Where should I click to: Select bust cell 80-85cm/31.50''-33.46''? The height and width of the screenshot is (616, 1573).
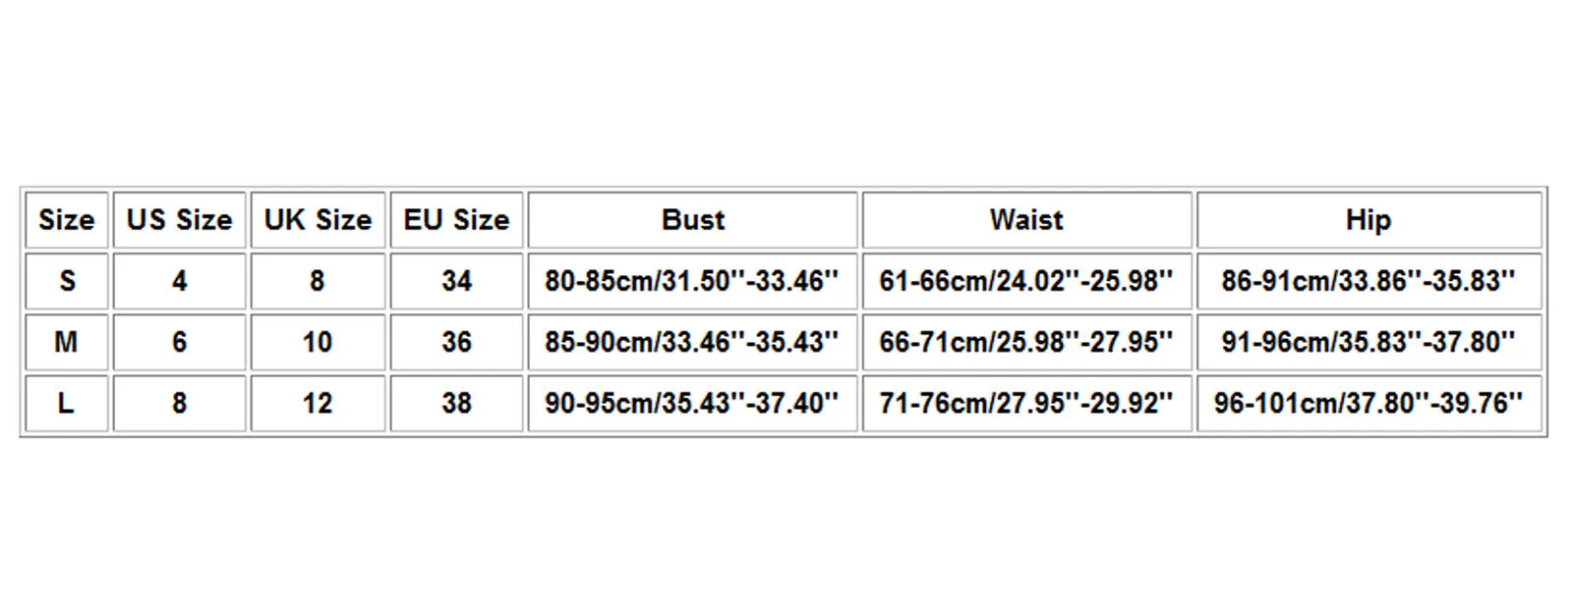coord(692,281)
